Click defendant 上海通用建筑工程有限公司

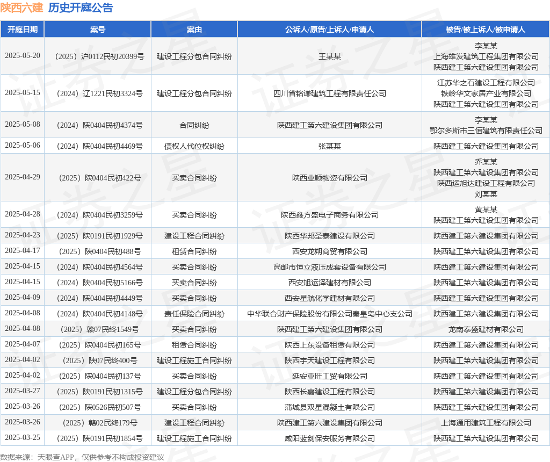[486, 423]
